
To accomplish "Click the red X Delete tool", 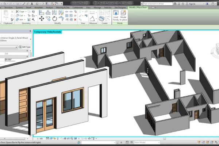I will (75, 20).
